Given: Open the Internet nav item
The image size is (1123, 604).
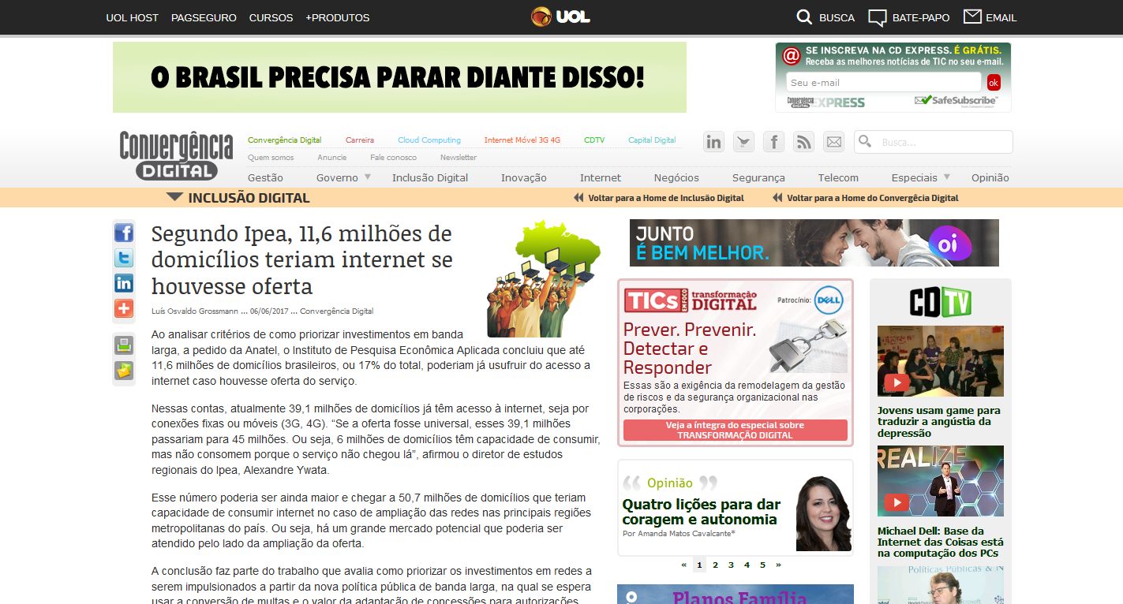Looking at the screenshot, I should (x=601, y=177).
